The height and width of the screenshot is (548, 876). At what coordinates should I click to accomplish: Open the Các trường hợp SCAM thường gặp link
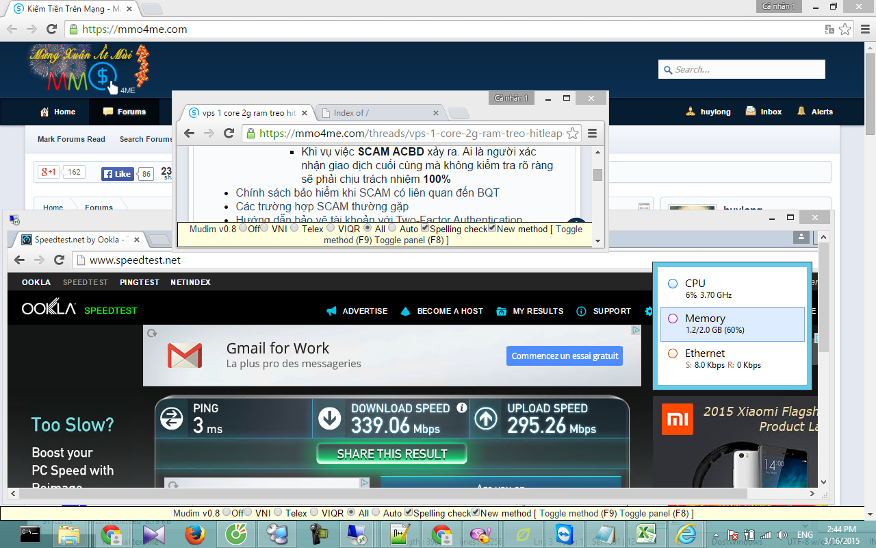322,206
